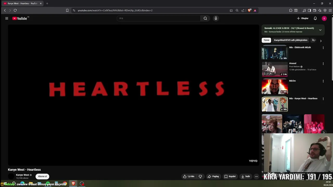Open options for Mix - Elektronik Müzik
This screenshot has width=333, height=187.
[x=323, y=48]
